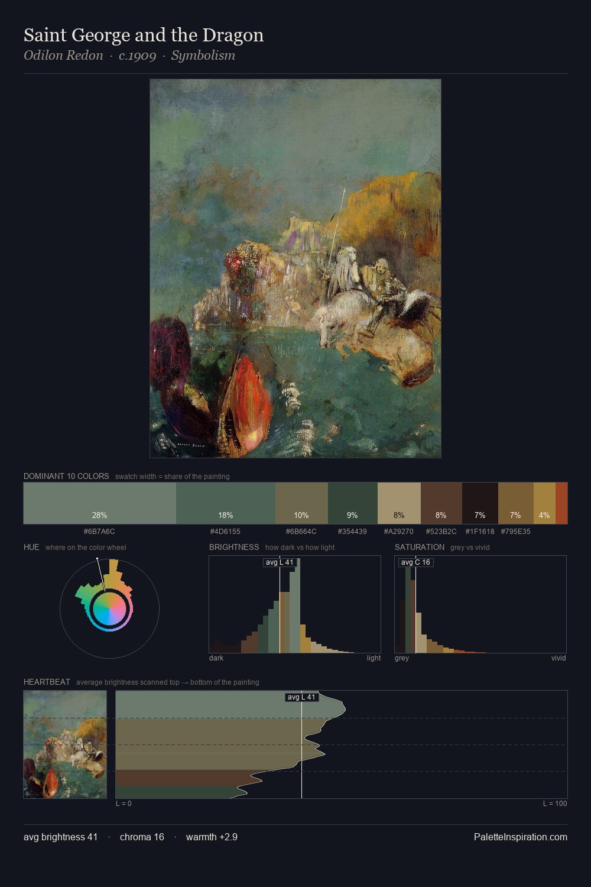Click the 7% ochre #795E35 swatch
Image resolution: width=591 pixels, height=887 pixels.
point(516,503)
